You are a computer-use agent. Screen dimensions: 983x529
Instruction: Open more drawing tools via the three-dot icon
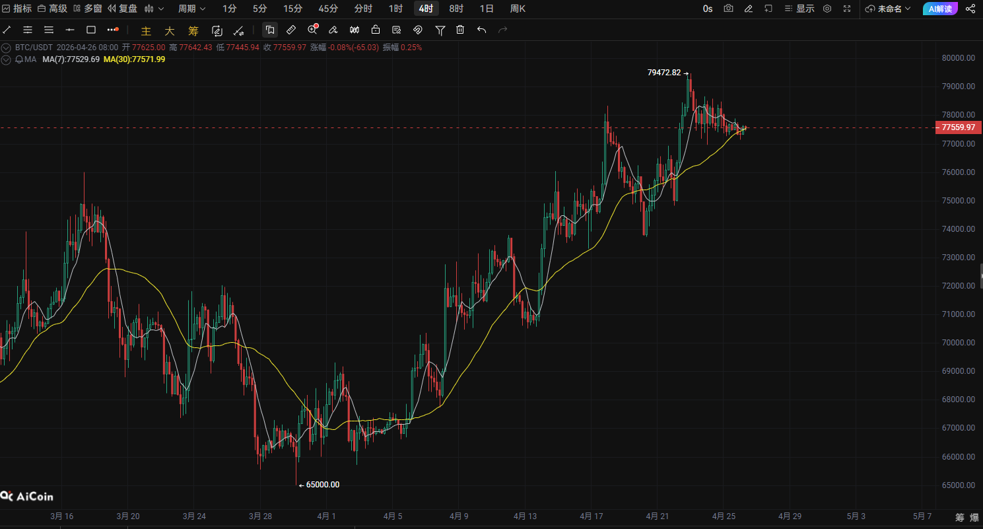coord(113,30)
